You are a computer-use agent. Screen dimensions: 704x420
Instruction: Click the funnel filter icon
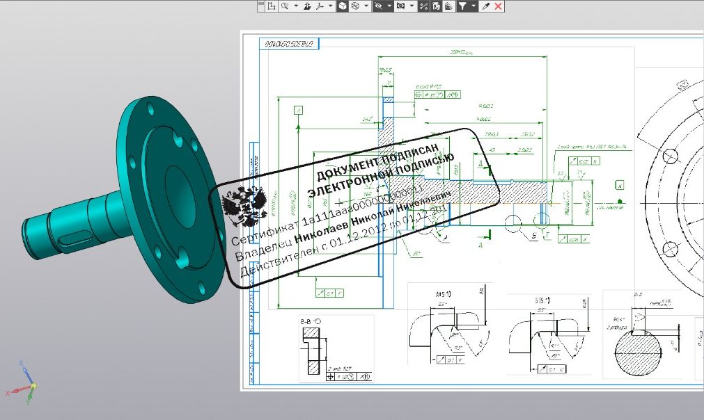(462, 6)
